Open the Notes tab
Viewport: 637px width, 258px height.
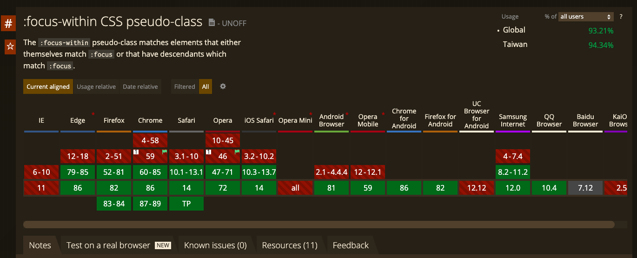click(40, 245)
